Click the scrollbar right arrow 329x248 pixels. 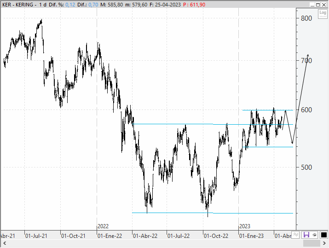point(324,243)
